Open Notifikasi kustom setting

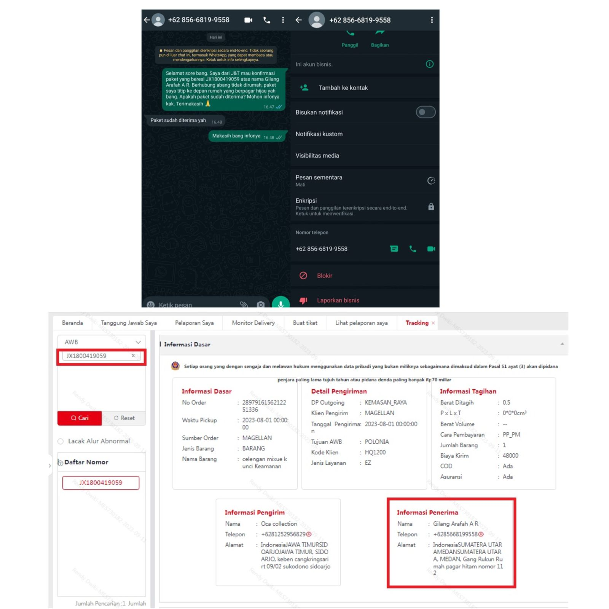(365, 134)
